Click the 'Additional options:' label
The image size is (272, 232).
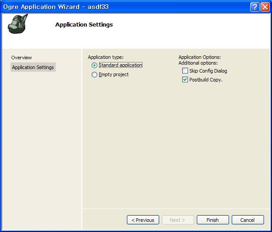pos(198,63)
